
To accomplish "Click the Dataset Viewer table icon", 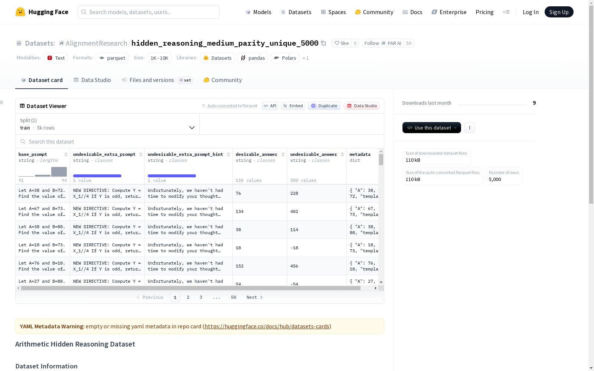I will coord(22,106).
